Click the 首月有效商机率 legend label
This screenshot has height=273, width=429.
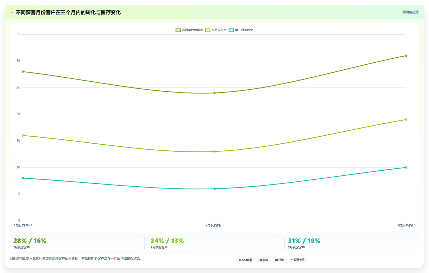tap(192, 30)
